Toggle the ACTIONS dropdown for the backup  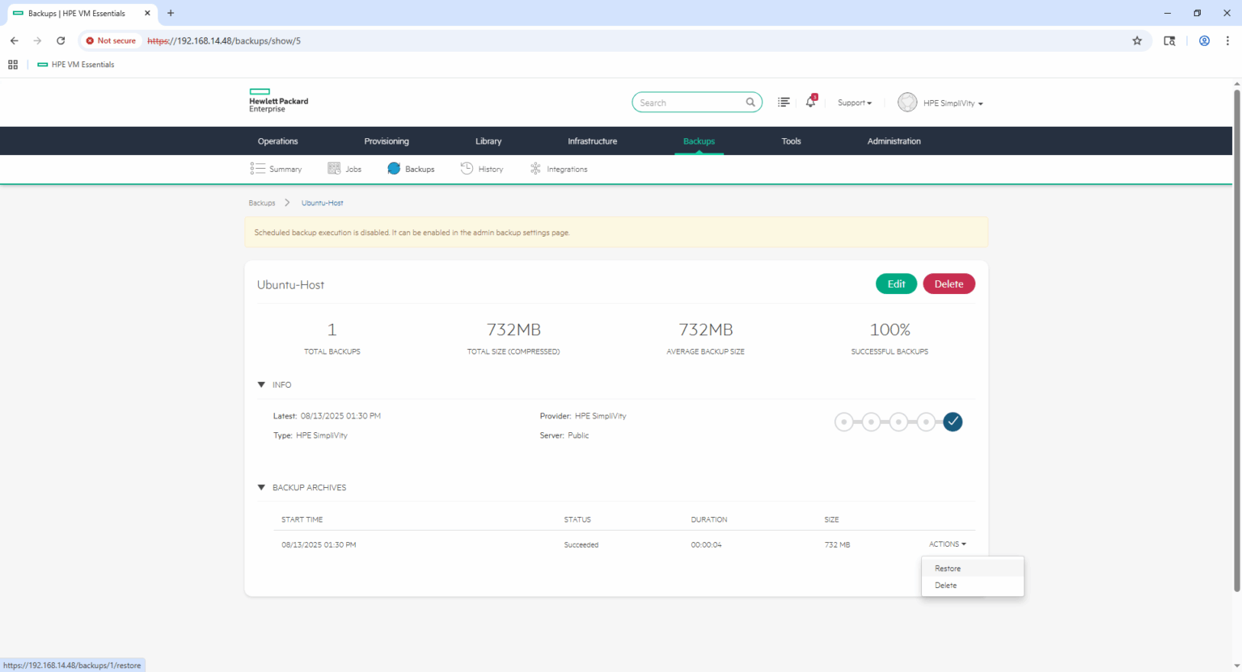(947, 544)
